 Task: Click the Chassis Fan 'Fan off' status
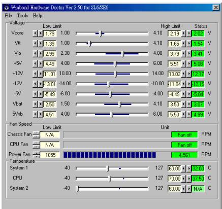tap(184, 135)
